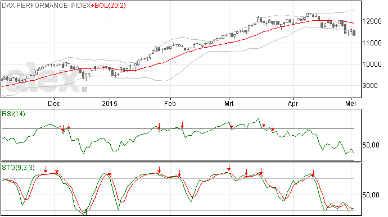Click the 9000 price axis label
388x217 pixels.
tap(370, 86)
